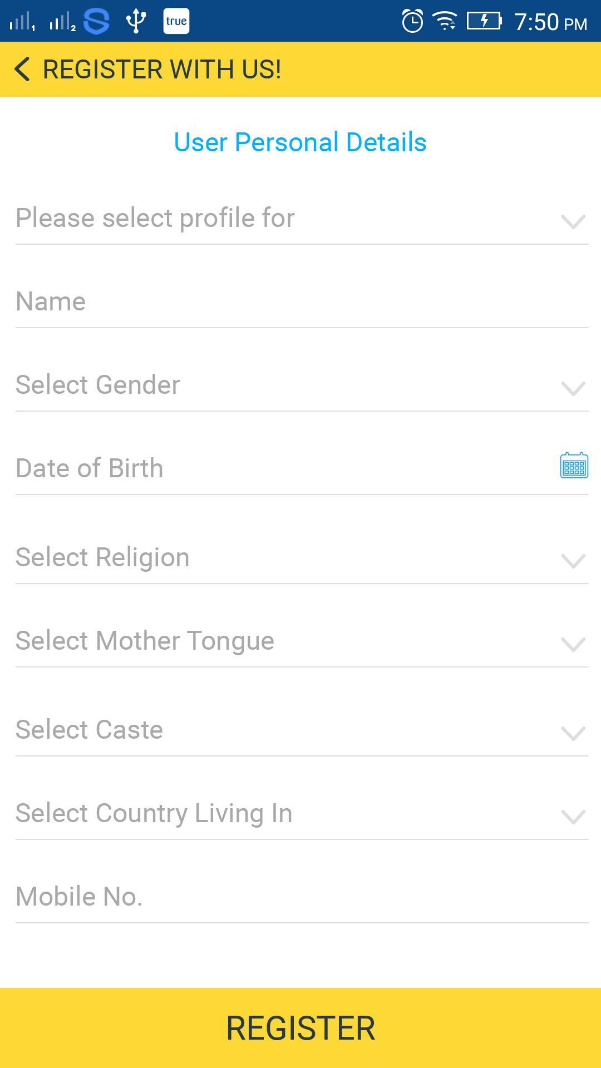Tap the battery charging icon

tap(484, 21)
